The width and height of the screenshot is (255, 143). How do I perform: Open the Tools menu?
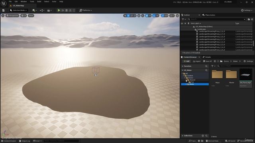point(32,2)
